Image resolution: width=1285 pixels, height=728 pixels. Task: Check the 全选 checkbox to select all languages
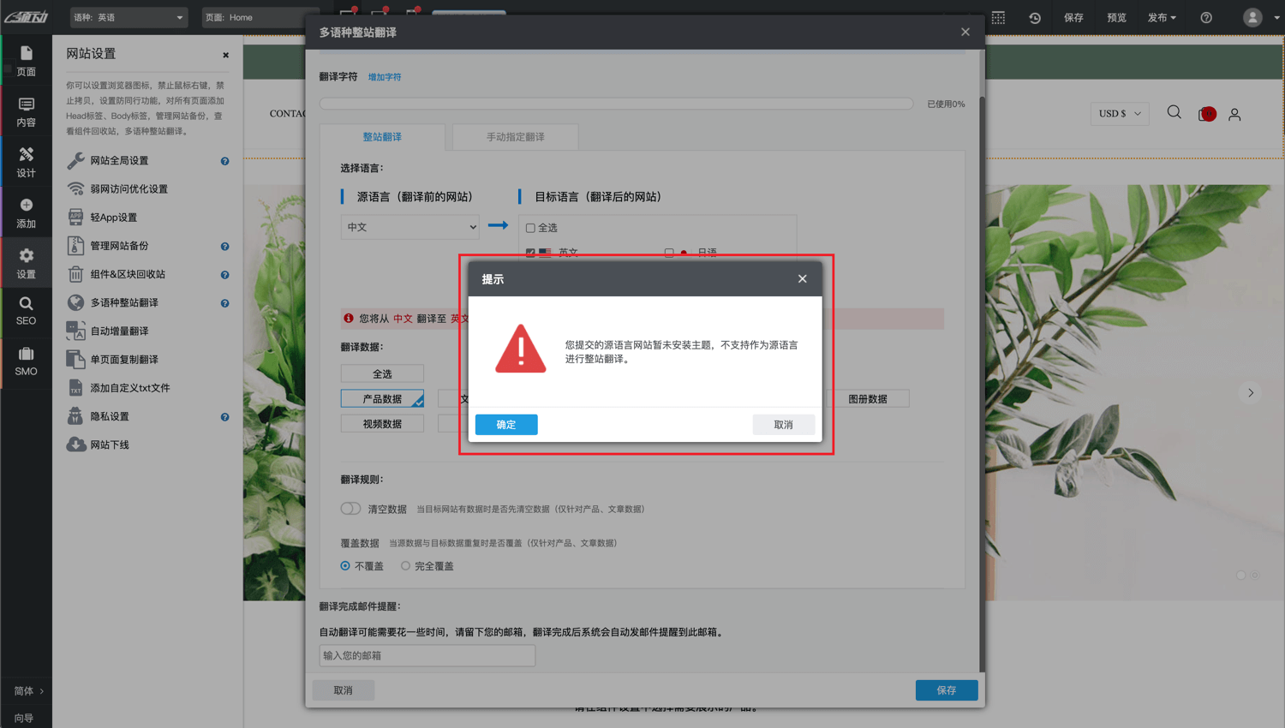click(x=529, y=227)
